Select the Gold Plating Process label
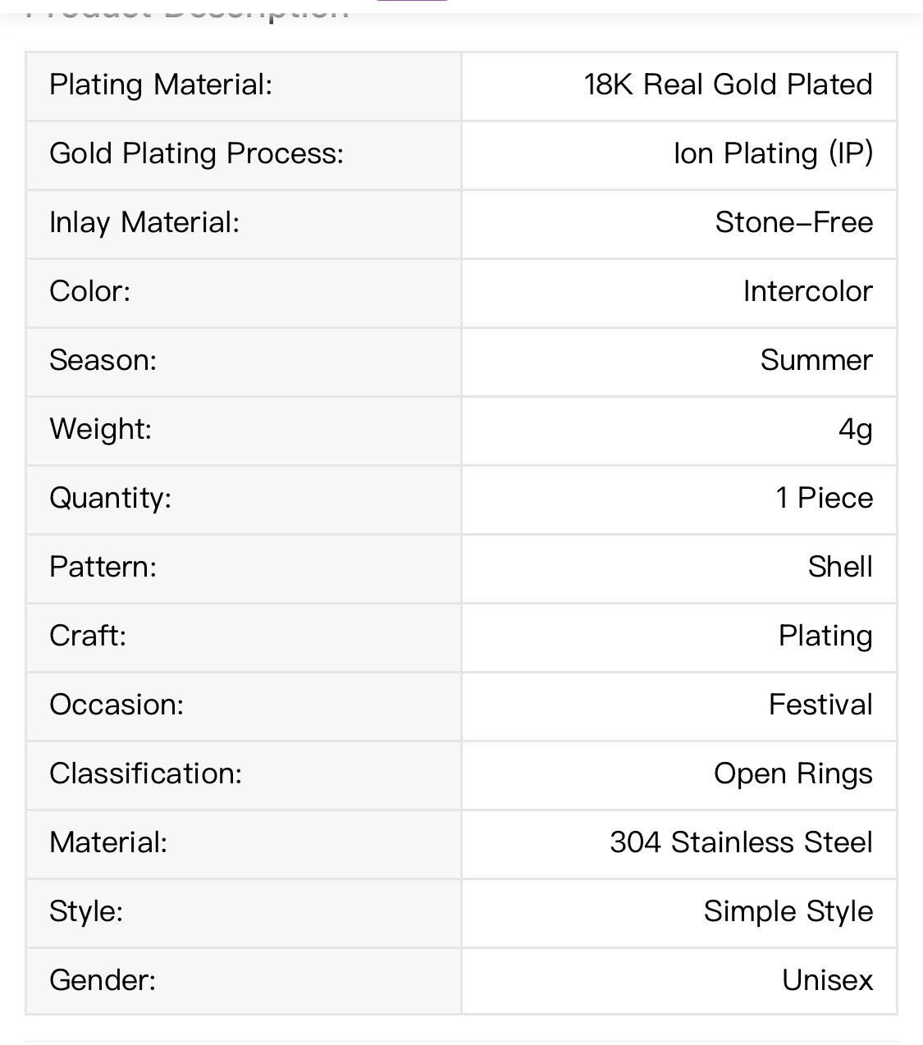Viewport: 923px width, 1045px height. click(x=196, y=153)
